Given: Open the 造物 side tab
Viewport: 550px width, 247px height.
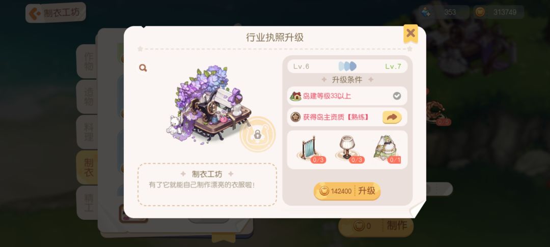Looking at the screenshot, I should (x=88, y=97).
